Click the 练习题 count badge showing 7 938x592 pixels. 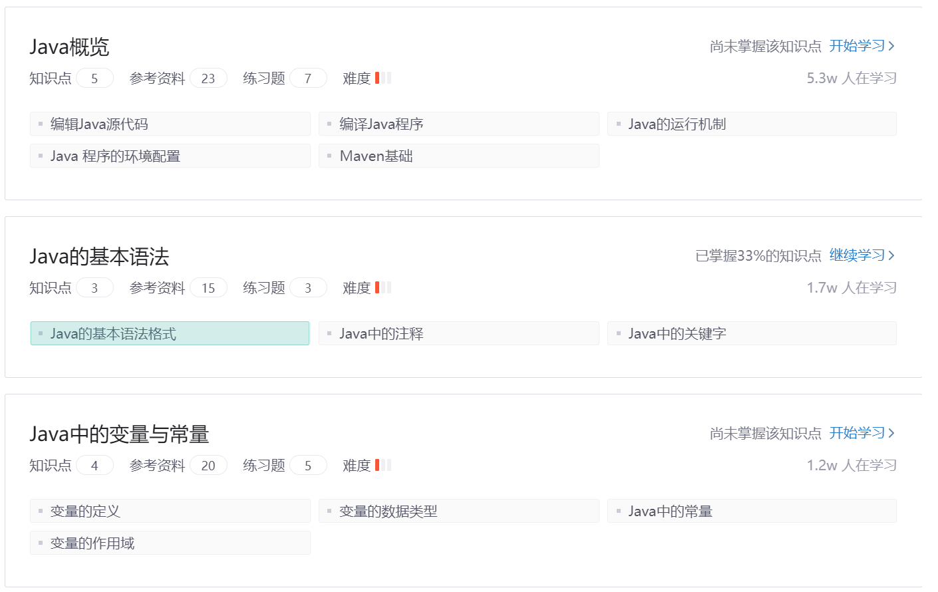[308, 78]
